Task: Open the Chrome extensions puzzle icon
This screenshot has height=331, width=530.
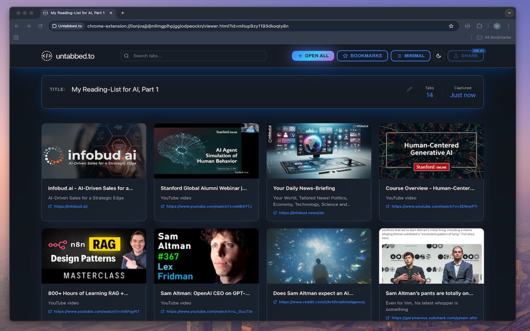Action: pyautogui.click(x=479, y=26)
